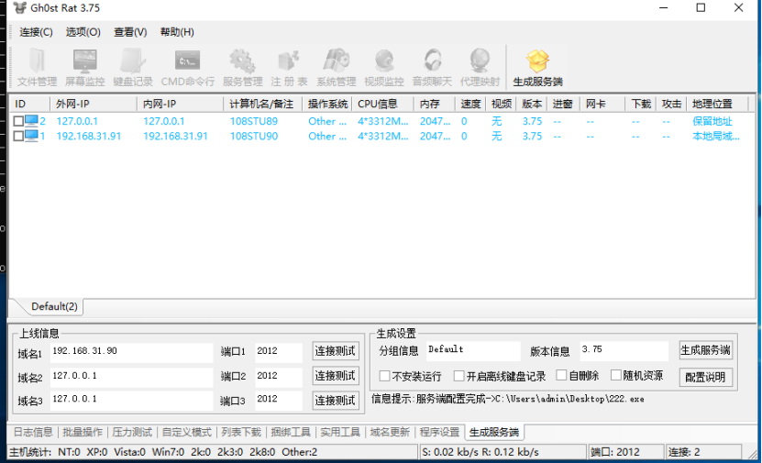Sort by 计算机名/备注 column header

click(x=263, y=104)
